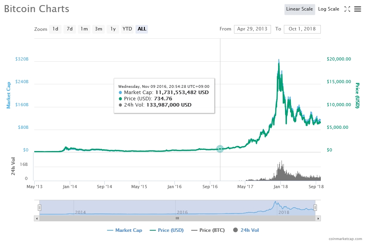Click left handle of range navigator
This screenshot has width=366, height=242.
(x=39, y=208)
